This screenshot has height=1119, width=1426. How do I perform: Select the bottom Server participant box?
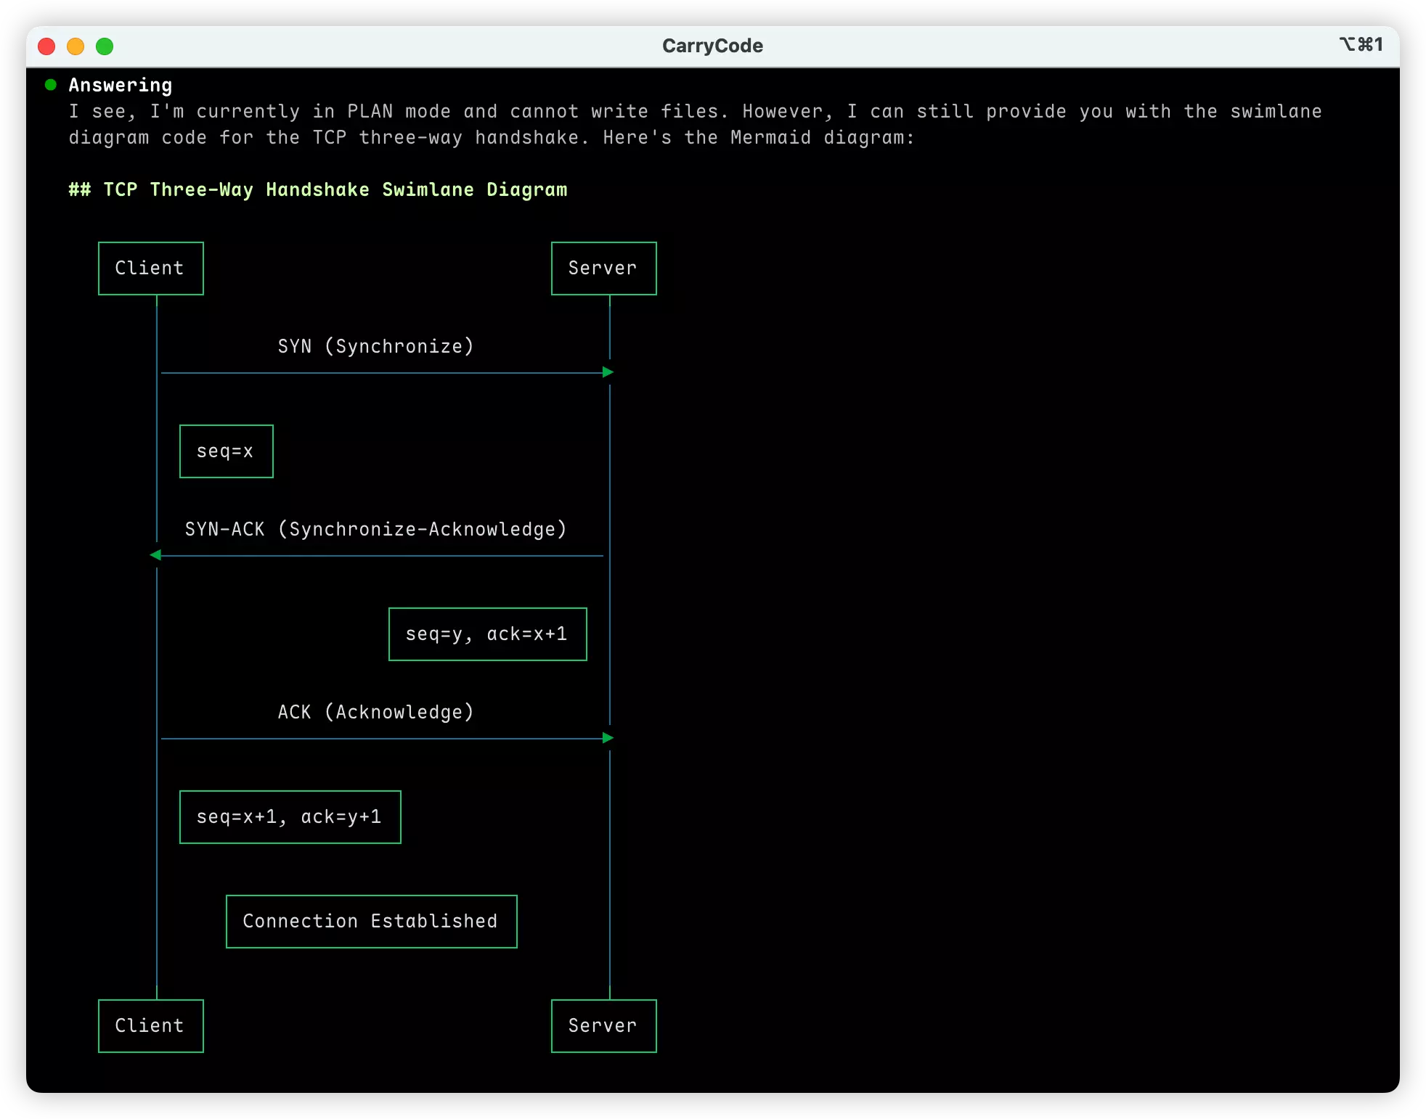click(x=604, y=1026)
